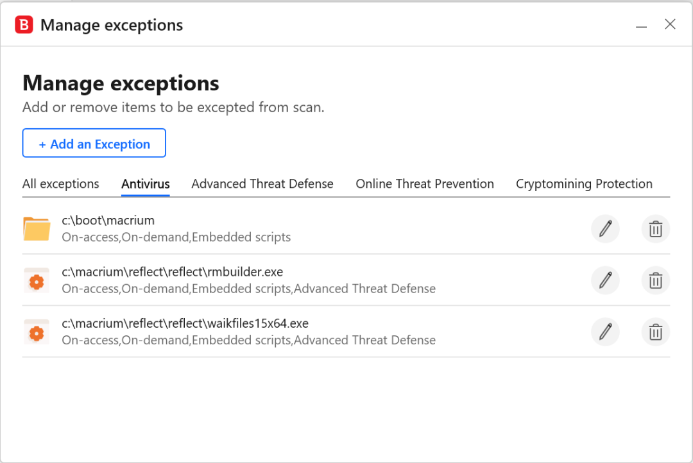Click the gear file icon for rmbuilder.exe
This screenshot has width=693, height=463.
pyautogui.click(x=37, y=280)
